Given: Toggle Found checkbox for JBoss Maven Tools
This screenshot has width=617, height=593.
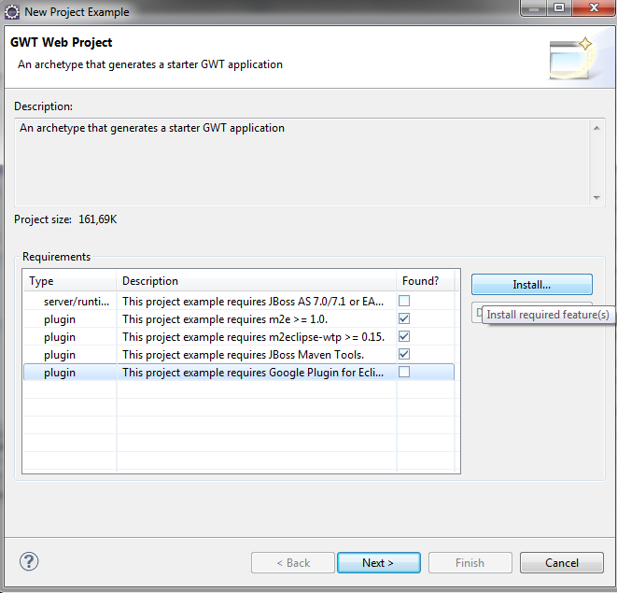Looking at the screenshot, I should tap(404, 354).
